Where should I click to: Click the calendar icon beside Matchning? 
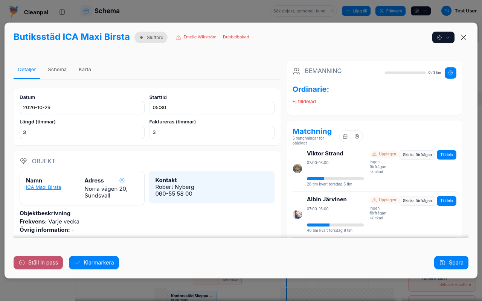tap(345, 136)
